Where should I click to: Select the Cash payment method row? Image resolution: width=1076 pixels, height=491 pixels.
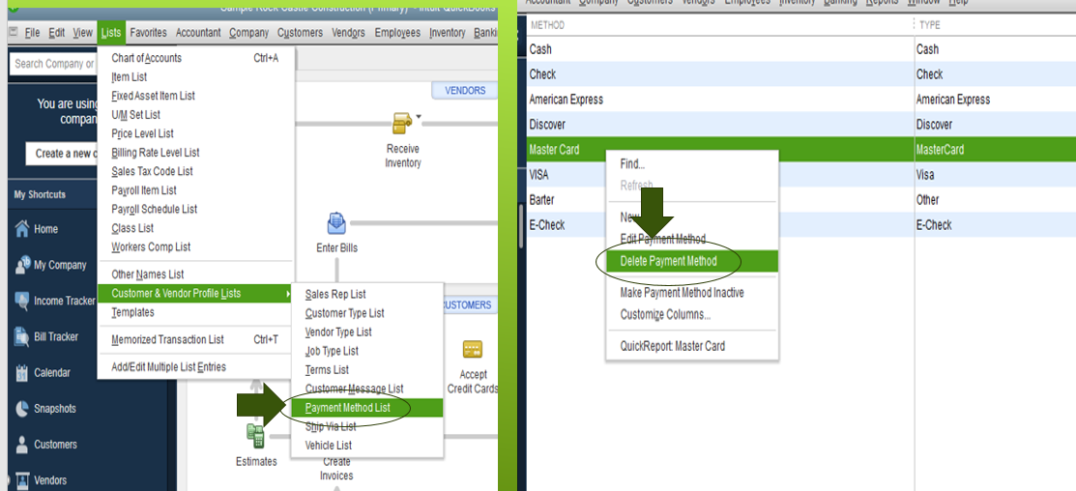800,49
